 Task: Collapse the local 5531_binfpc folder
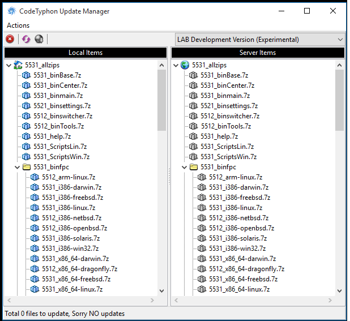coord(17,167)
